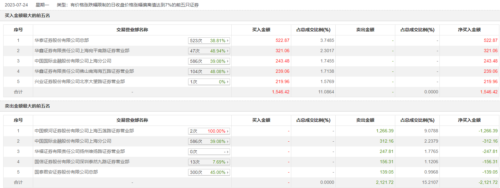
Task: Select the 卖出金额最大的前五名 section heading
Action: [27, 106]
